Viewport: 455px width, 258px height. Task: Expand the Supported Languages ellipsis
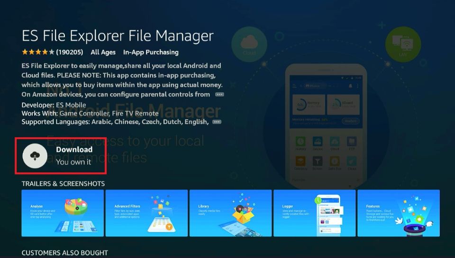pyautogui.click(x=217, y=122)
